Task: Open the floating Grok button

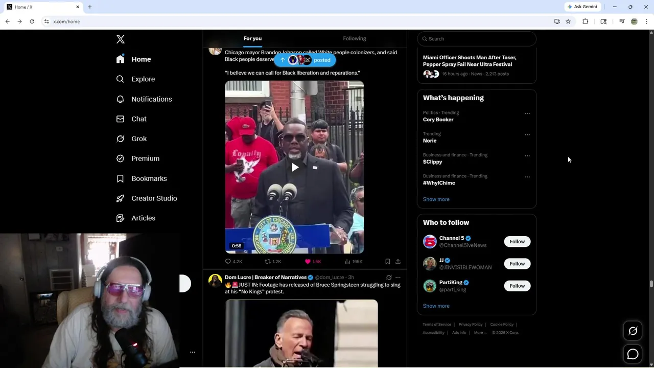Action: coord(633,331)
